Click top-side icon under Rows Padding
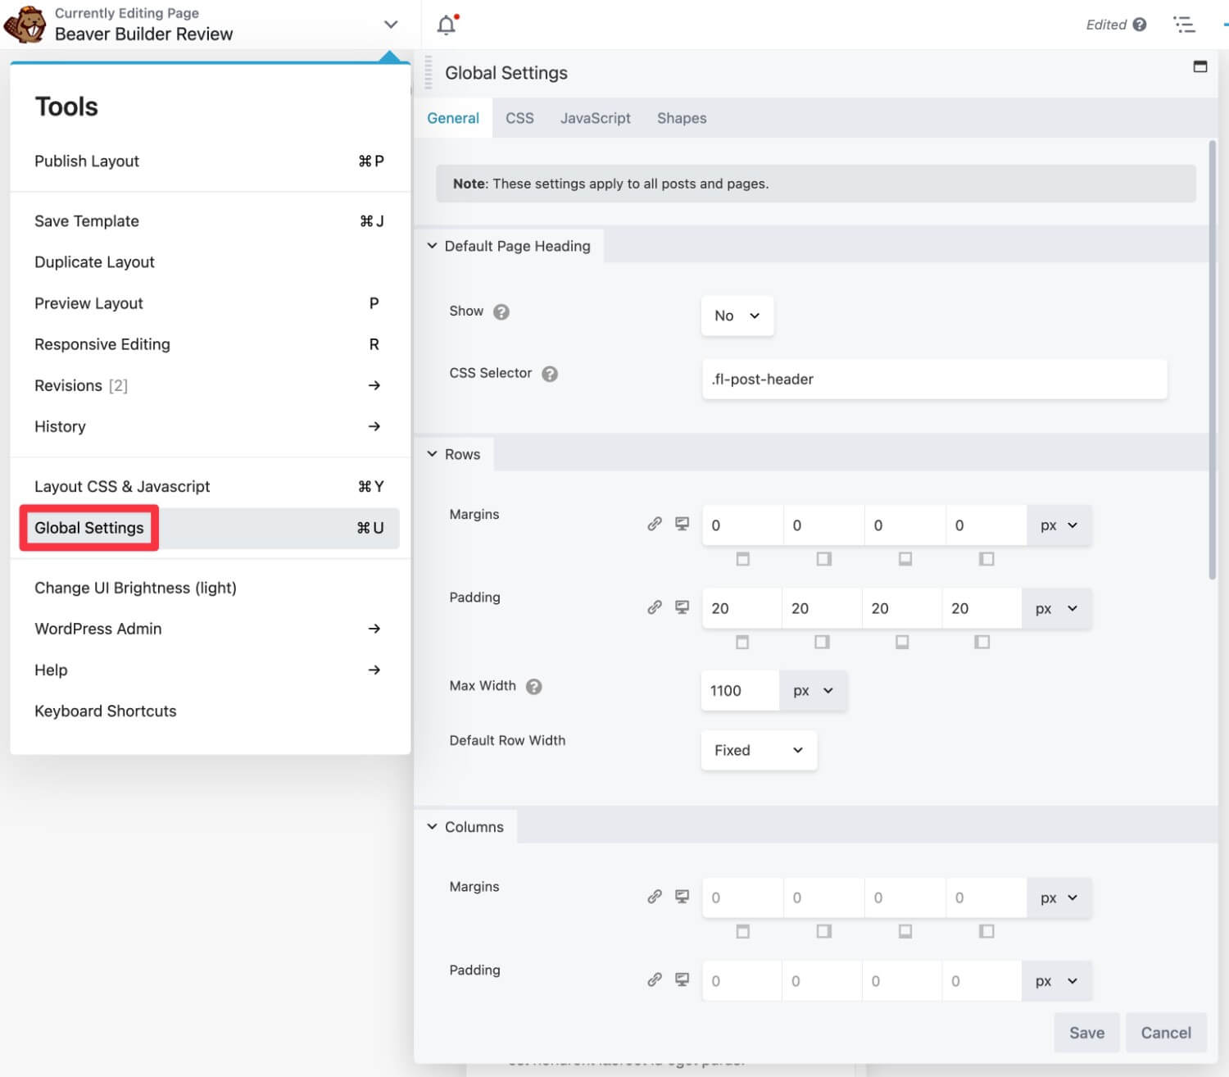This screenshot has height=1077, width=1229. pos(742,642)
